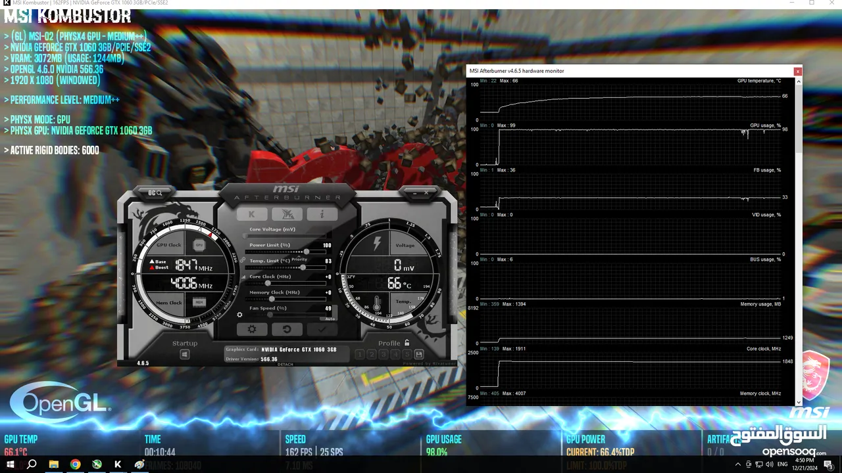Image resolution: width=842 pixels, height=473 pixels.
Task: Click the hardware monitor scrollbar down arrow
Action: (799, 402)
